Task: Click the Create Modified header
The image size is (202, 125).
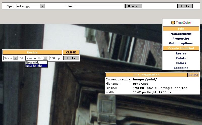Action: [181, 48]
